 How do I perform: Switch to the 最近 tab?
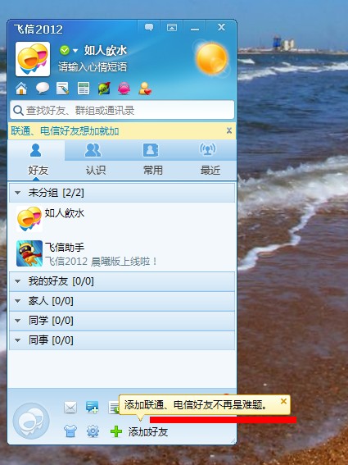click(210, 161)
